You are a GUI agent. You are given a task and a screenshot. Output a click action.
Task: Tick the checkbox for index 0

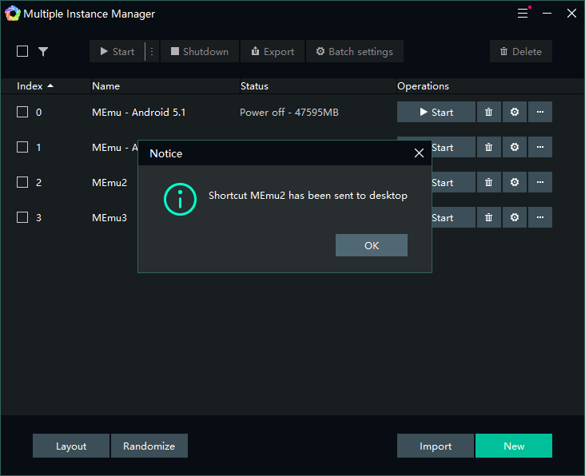coord(22,113)
